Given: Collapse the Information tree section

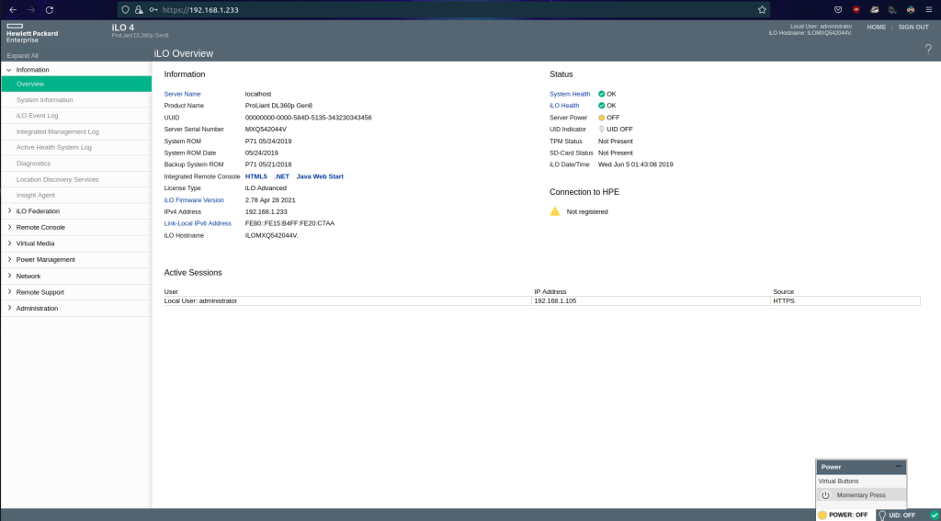Looking at the screenshot, I should [9, 70].
